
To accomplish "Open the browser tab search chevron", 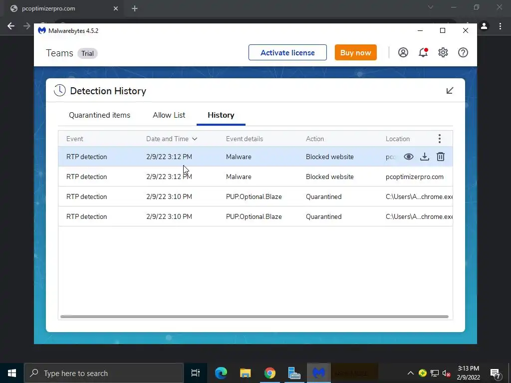I will 431,7.
